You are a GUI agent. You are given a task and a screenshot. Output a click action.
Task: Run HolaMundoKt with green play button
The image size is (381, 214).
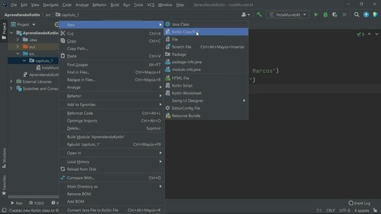click(316, 15)
